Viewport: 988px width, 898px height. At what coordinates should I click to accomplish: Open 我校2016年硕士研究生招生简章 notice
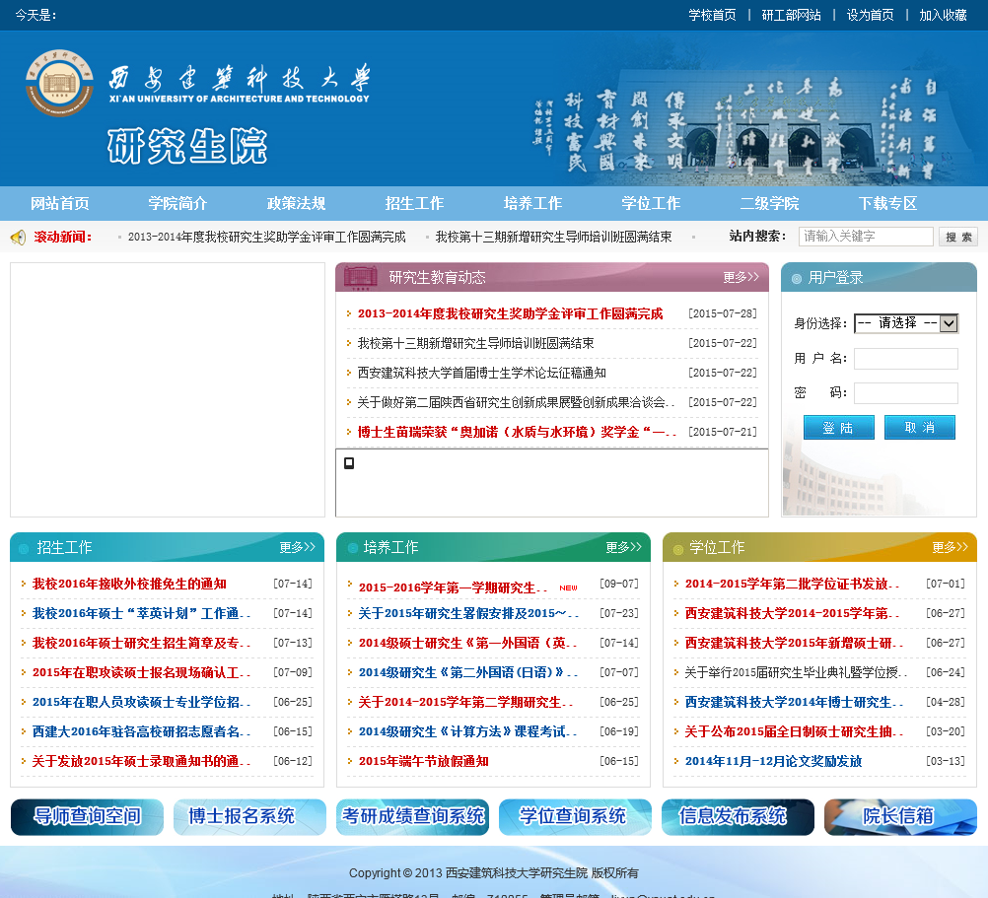coord(141,643)
